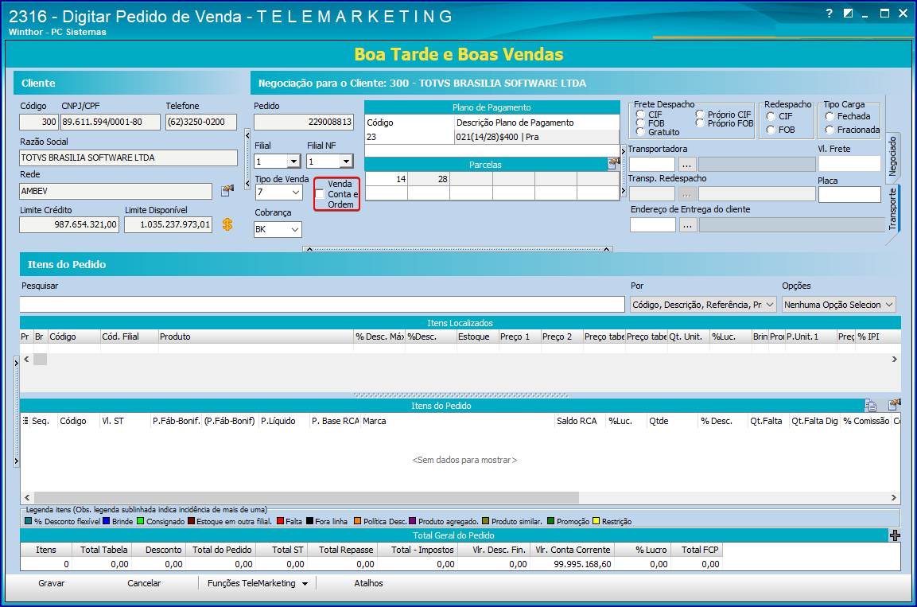Expand the Itens Localizados side arrow
Image resolution: width=917 pixels, height=607 pixels.
point(17,363)
